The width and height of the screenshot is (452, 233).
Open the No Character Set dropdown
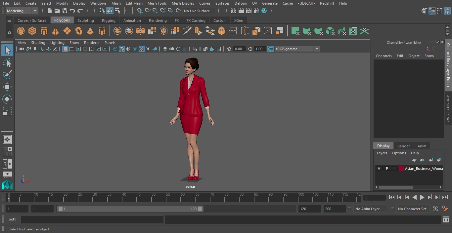coord(413,209)
